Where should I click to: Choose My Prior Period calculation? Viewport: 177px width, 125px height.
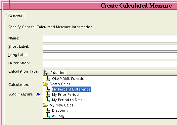65,94
